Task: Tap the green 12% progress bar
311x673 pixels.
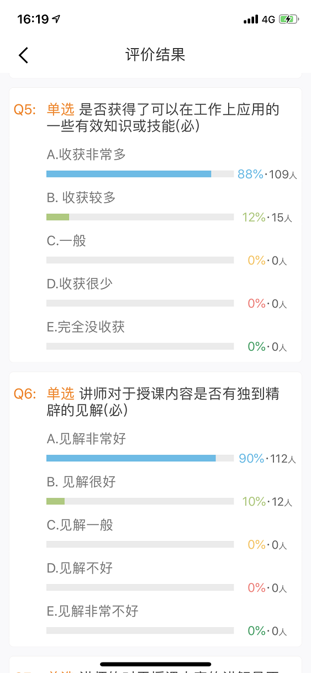Action: point(57,217)
